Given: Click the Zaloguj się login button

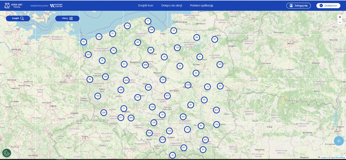Looking at the screenshot, I should [298, 6].
